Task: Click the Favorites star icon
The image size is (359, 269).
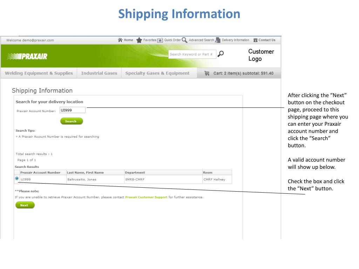Action: tap(139, 40)
